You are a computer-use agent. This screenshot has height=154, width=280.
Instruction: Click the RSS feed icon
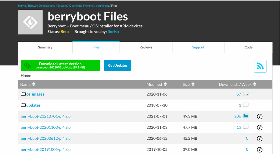click(260, 66)
